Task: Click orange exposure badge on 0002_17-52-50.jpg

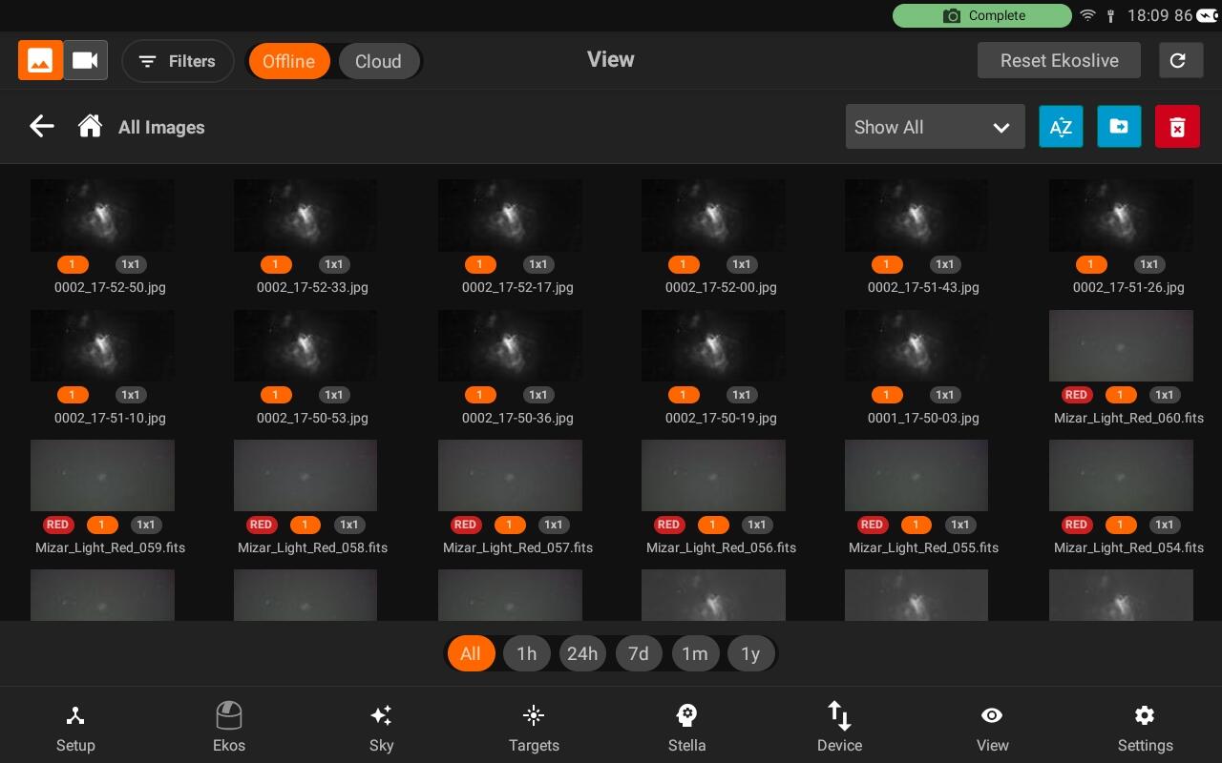Action: [72, 264]
